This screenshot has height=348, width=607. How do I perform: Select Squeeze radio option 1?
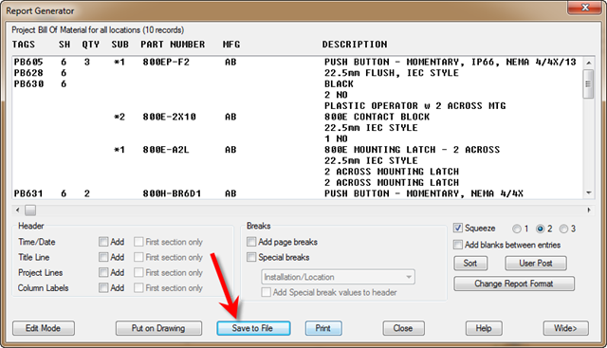(517, 229)
